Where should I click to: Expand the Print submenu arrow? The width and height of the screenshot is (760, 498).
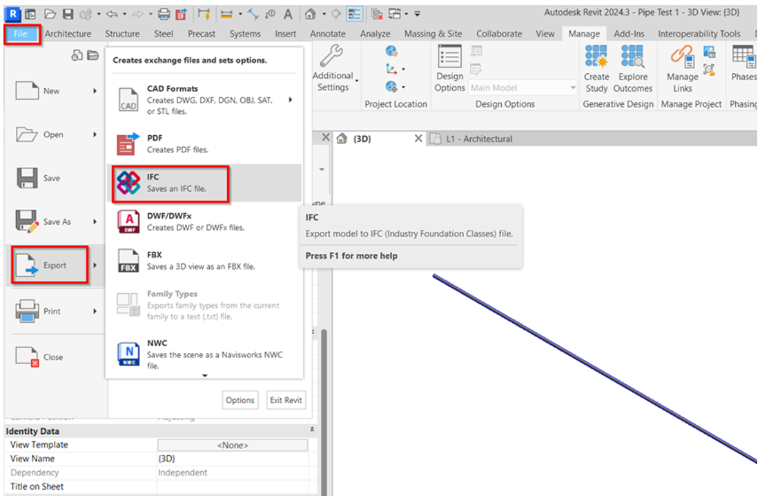[95, 311]
